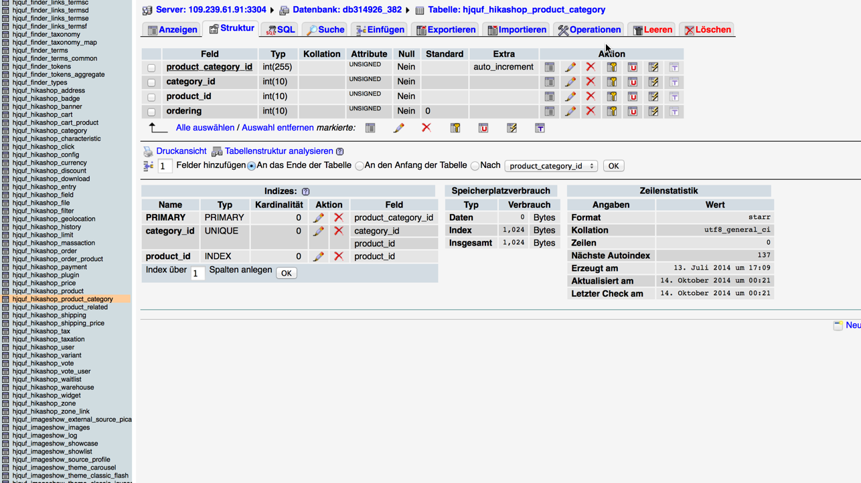The height and width of the screenshot is (483, 861).
Task: Select 'An den Anfang der Tabelle' radio option
Action: [360, 166]
